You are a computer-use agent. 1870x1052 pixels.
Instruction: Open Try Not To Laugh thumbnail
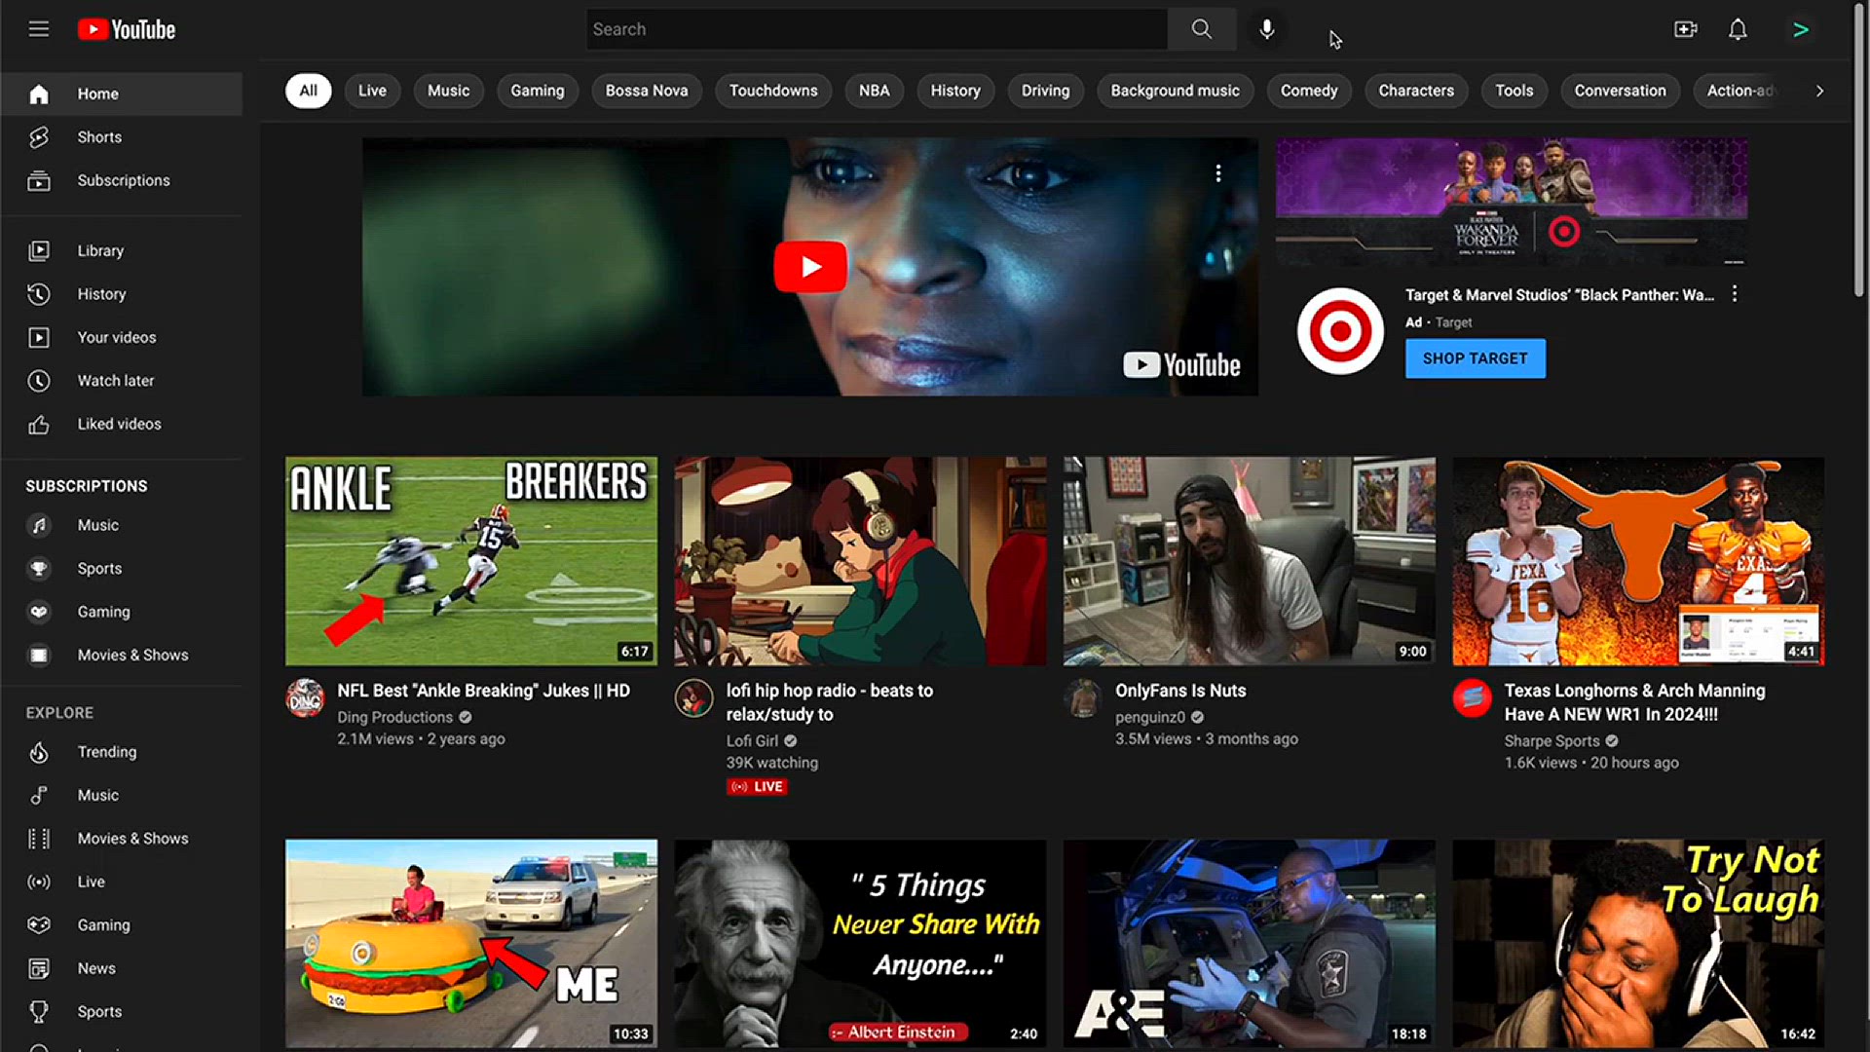coord(1638,944)
